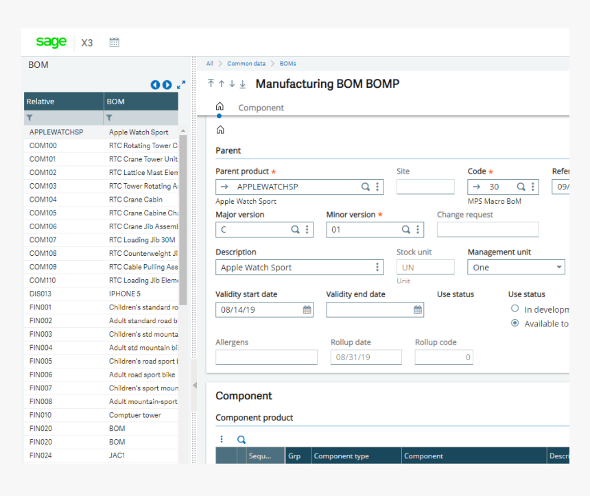Click the Sage logo
The image size is (590, 496).
pyautogui.click(x=51, y=42)
